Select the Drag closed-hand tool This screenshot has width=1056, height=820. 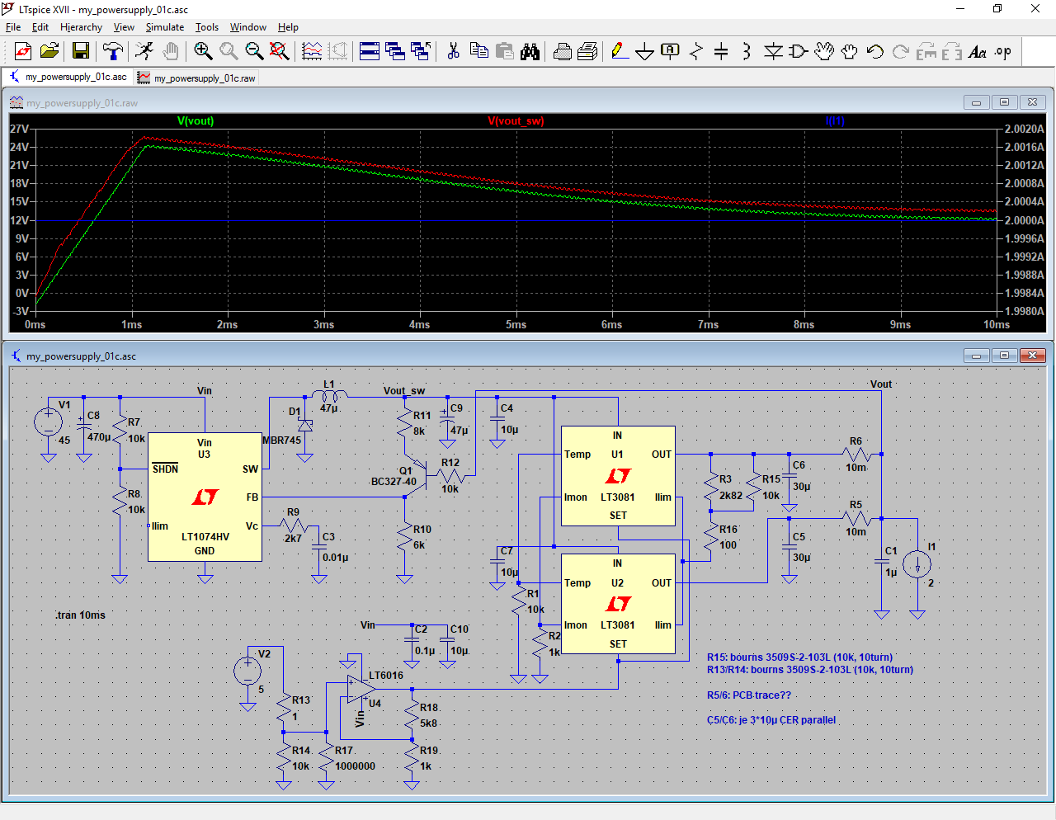850,51
